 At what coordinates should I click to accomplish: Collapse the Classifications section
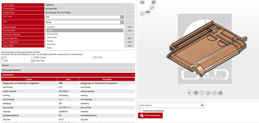tap(68, 75)
